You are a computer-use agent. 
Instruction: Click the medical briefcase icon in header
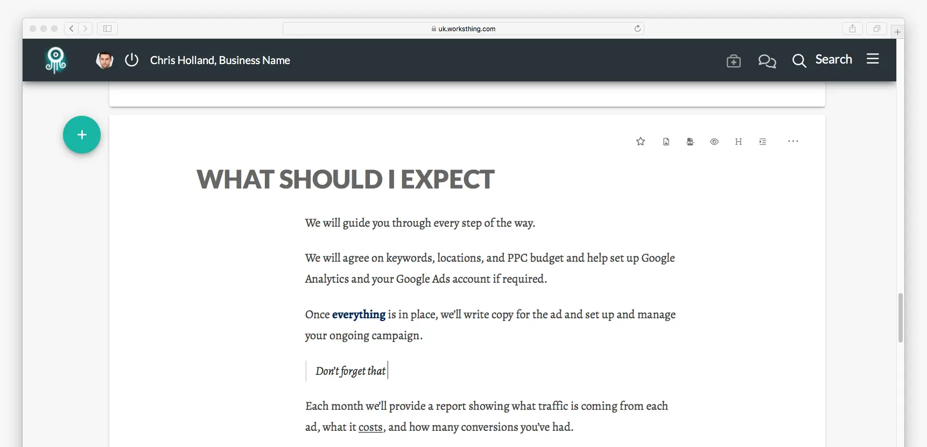click(x=734, y=61)
